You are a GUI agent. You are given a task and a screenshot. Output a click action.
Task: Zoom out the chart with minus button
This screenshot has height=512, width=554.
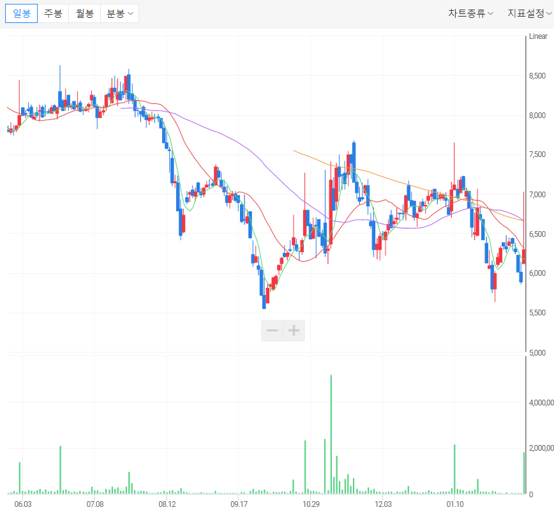pos(272,331)
